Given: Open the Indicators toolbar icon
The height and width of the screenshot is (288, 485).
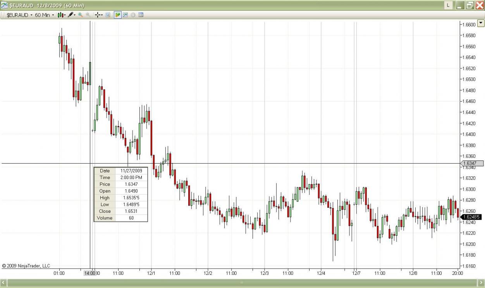Looking at the screenshot, I should coord(126,15).
